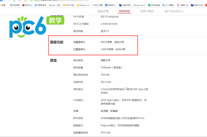
Task: Click the value 760小时
Action: click(x=105, y=75)
